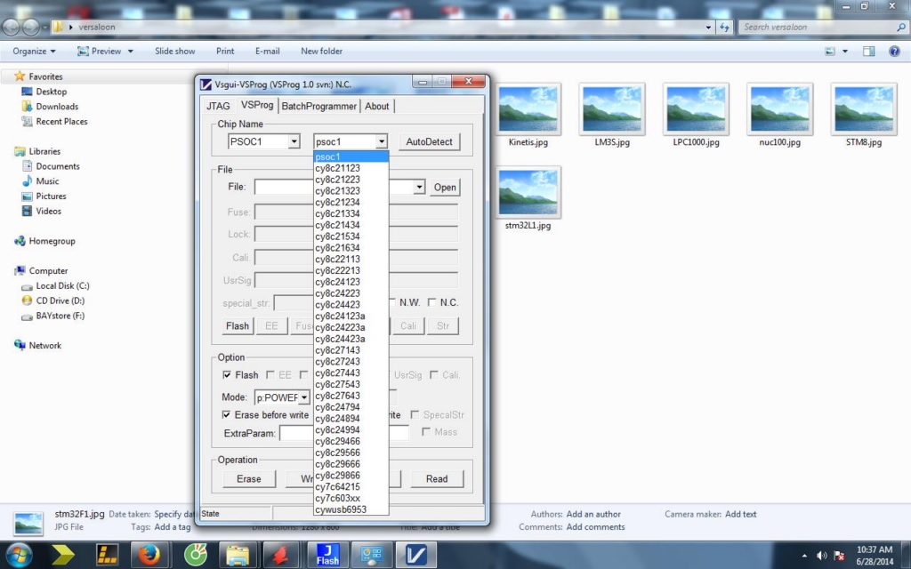The image size is (911, 569).
Task: Click the Firefox icon in the taskbar
Action: coord(149,555)
